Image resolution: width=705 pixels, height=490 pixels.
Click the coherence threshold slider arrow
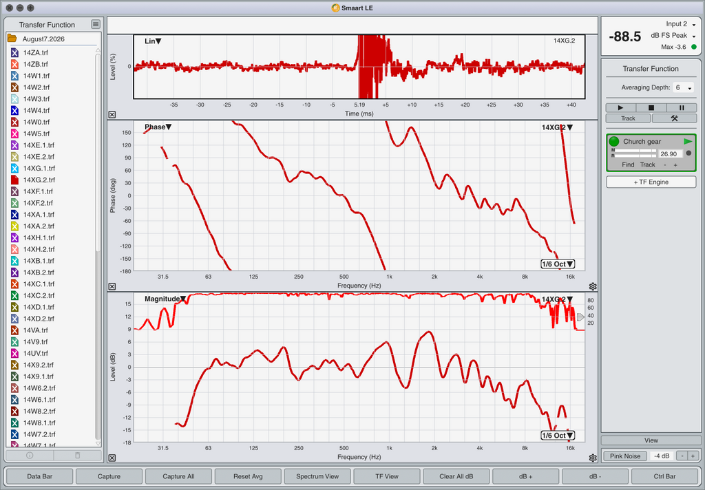click(580, 317)
